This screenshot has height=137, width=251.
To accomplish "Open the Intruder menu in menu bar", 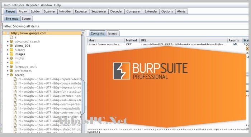I will point(18,5).
